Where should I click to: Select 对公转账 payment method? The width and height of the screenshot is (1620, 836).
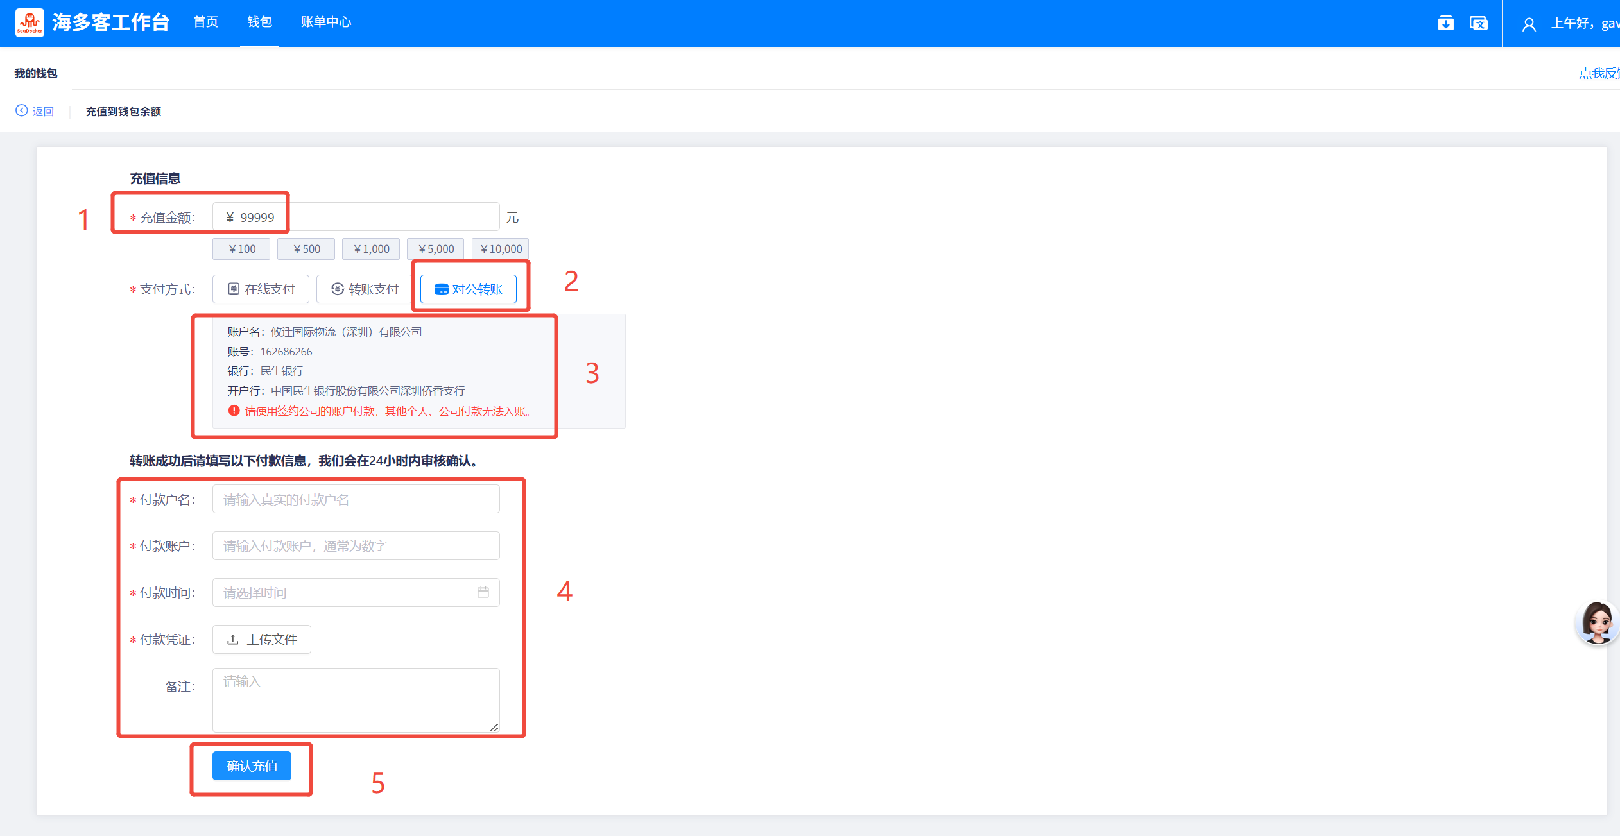tap(469, 289)
